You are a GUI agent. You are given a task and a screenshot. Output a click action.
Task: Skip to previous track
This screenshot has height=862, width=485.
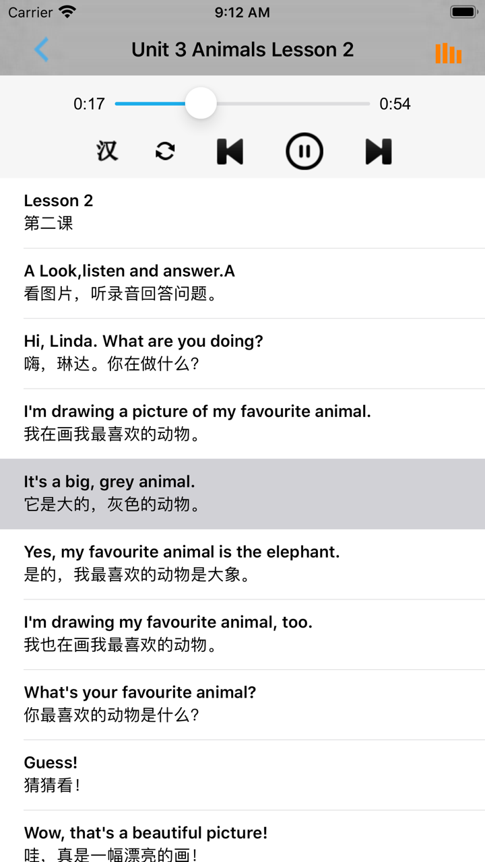click(x=230, y=151)
